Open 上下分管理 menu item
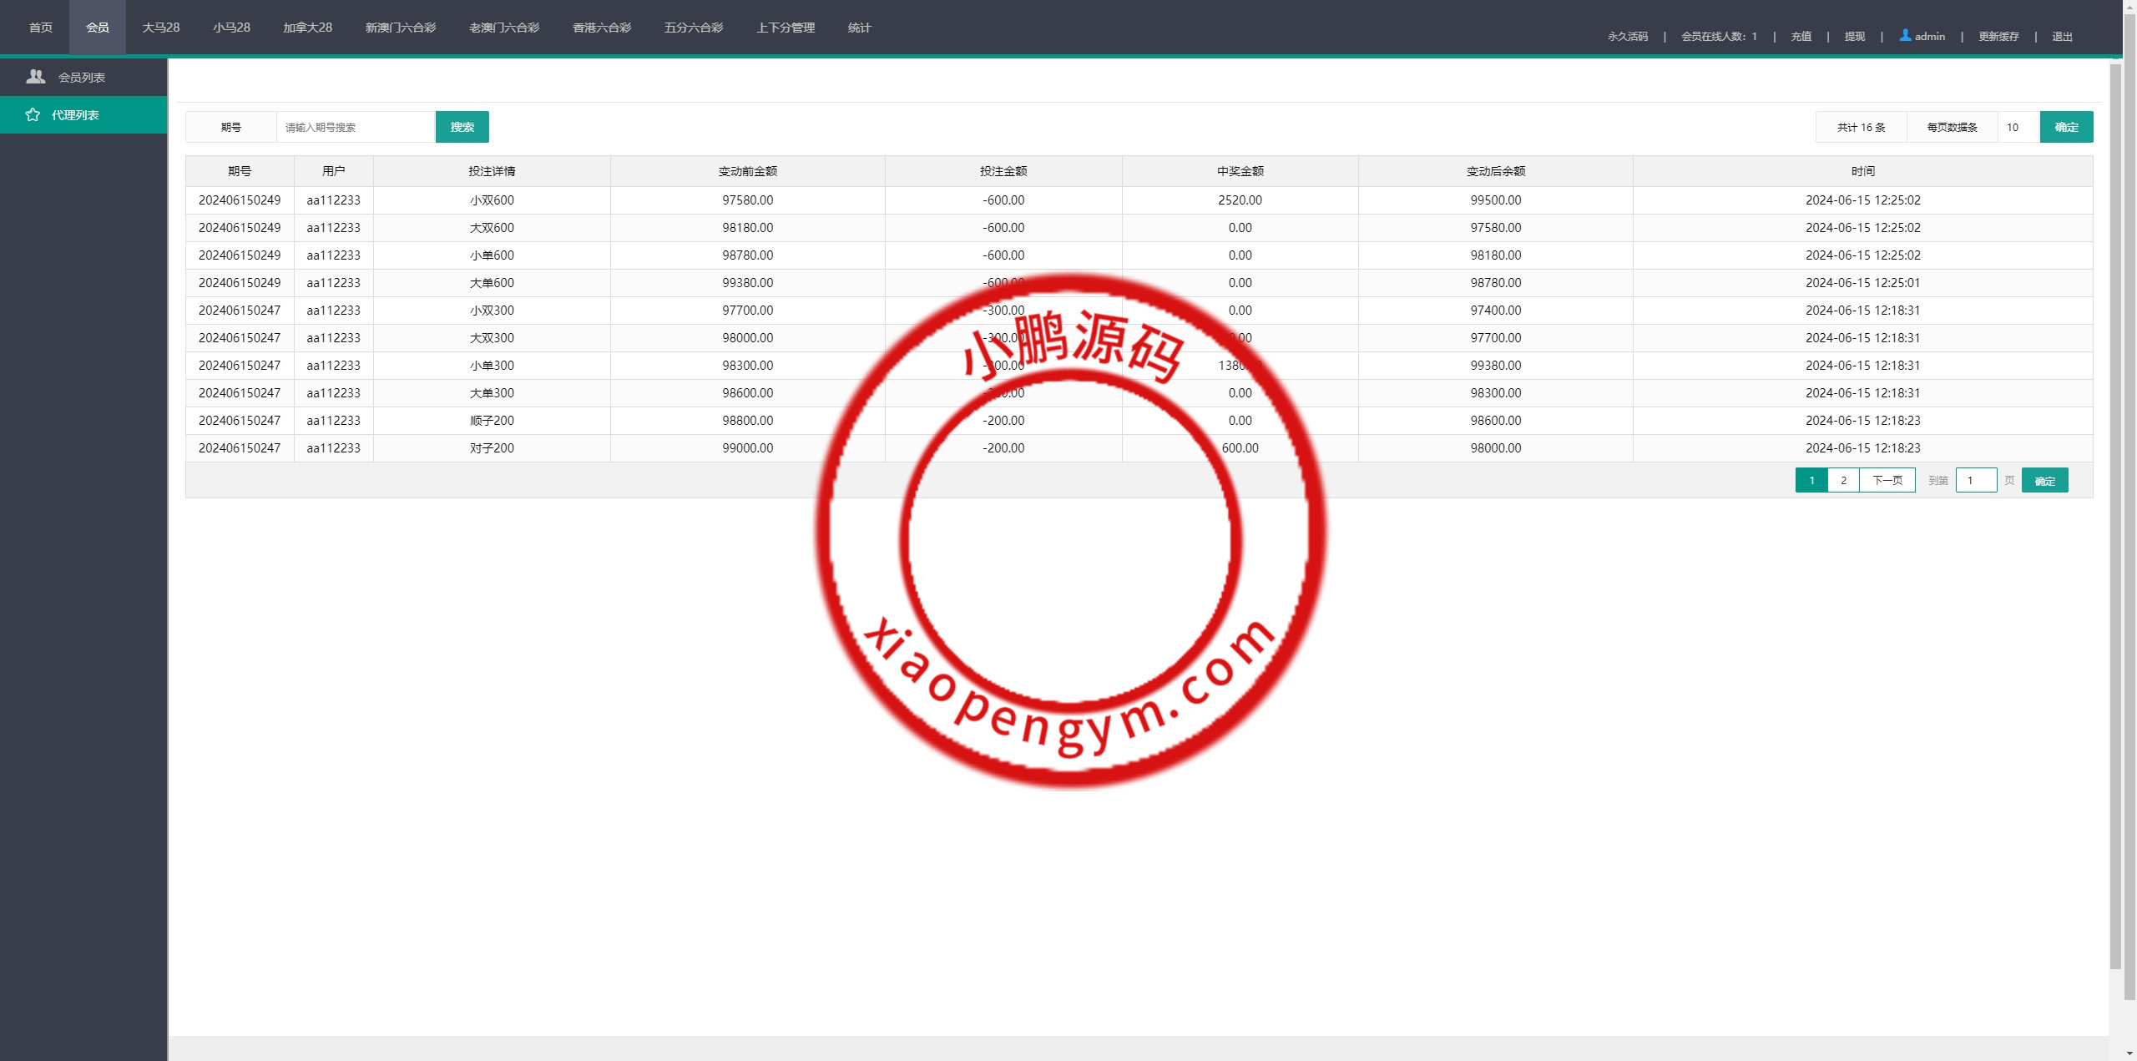Viewport: 2137px width, 1061px height. click(785, 28)
